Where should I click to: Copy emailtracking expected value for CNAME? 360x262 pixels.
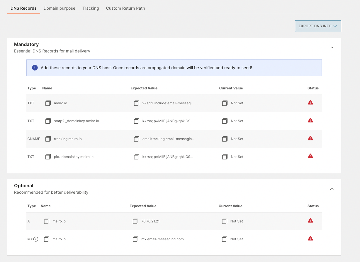click(x=136, y=139)
